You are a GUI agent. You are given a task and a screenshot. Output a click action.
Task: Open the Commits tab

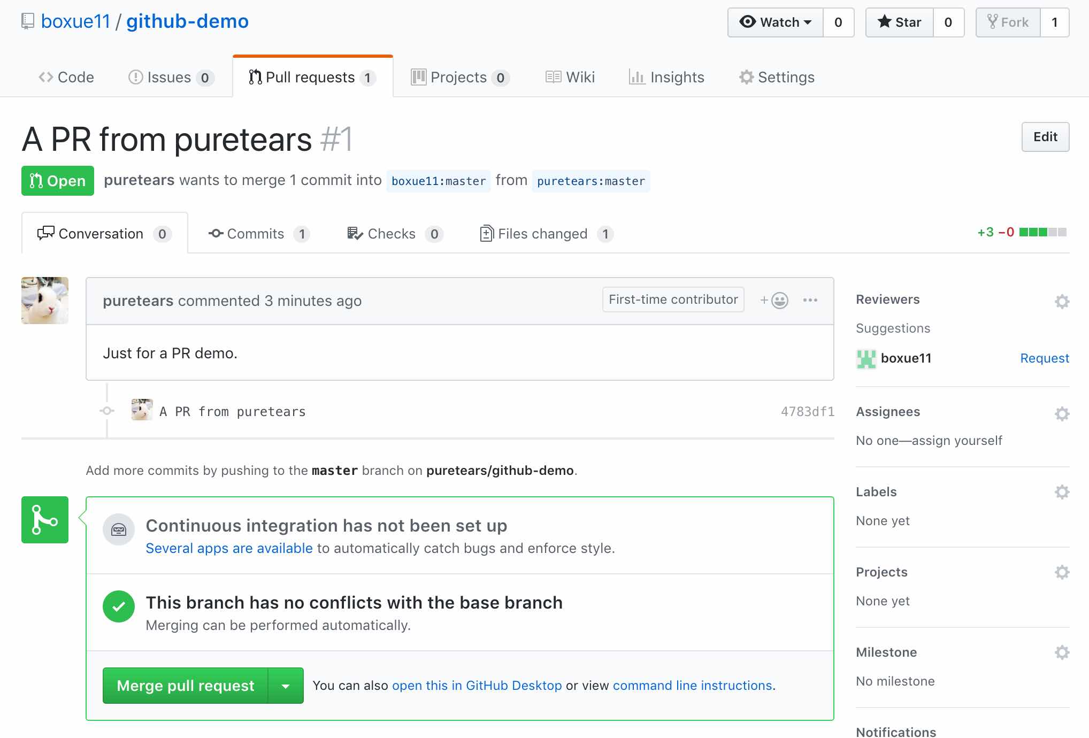(x=255, y=234)
